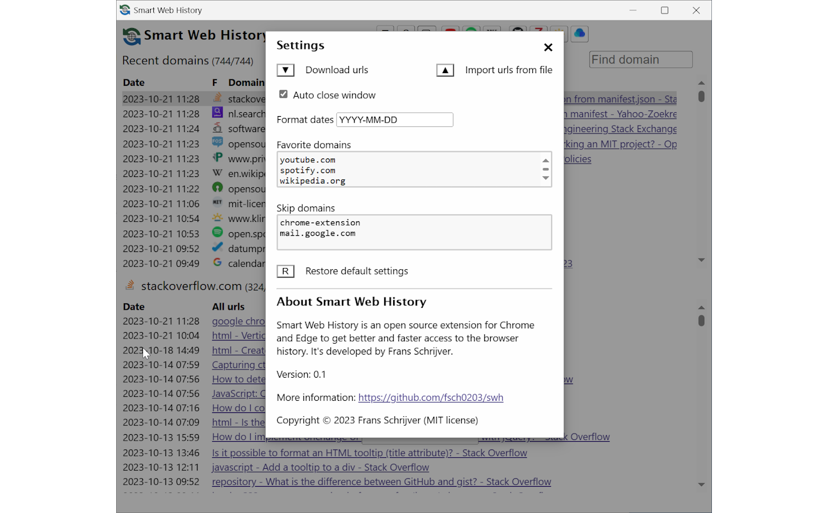Click the Spotify favicon in the 10:53 row
This screenshot has width=821, height=513.
pos(217,233)
